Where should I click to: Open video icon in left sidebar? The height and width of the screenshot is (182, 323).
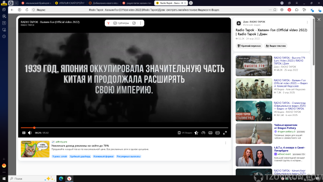pyautogui.click(x=4, y=16)
